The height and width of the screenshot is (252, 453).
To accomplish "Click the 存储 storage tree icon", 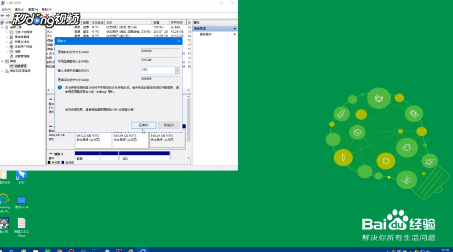I will (x=7, y=61).
